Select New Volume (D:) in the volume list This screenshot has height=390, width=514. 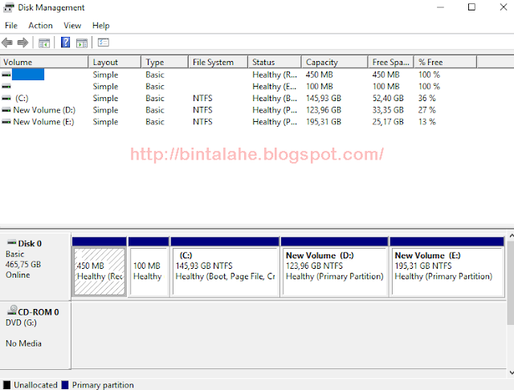point(44,110)
